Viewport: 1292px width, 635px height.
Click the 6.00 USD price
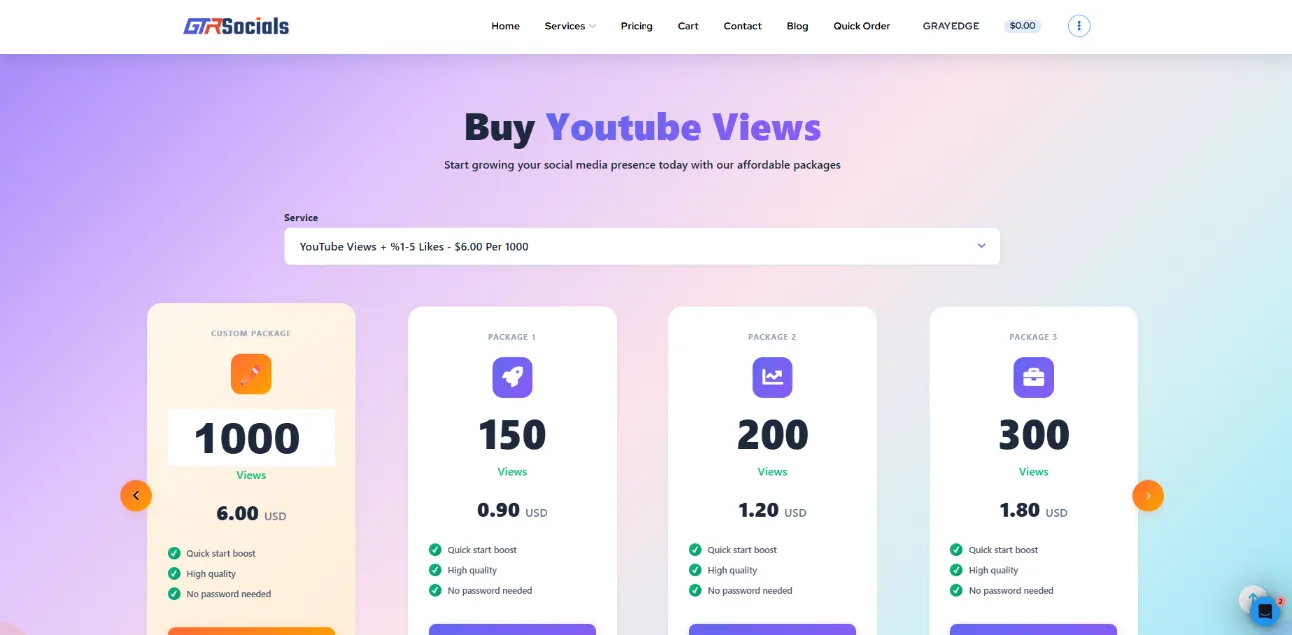pyautogui.click(x=251, y=514)
